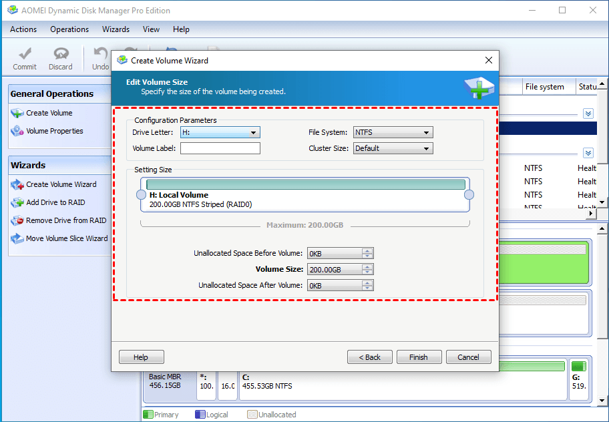609x422 pixels.
Task: Click the Commit checkmark icon in toolbar
Action: (25, 53)
